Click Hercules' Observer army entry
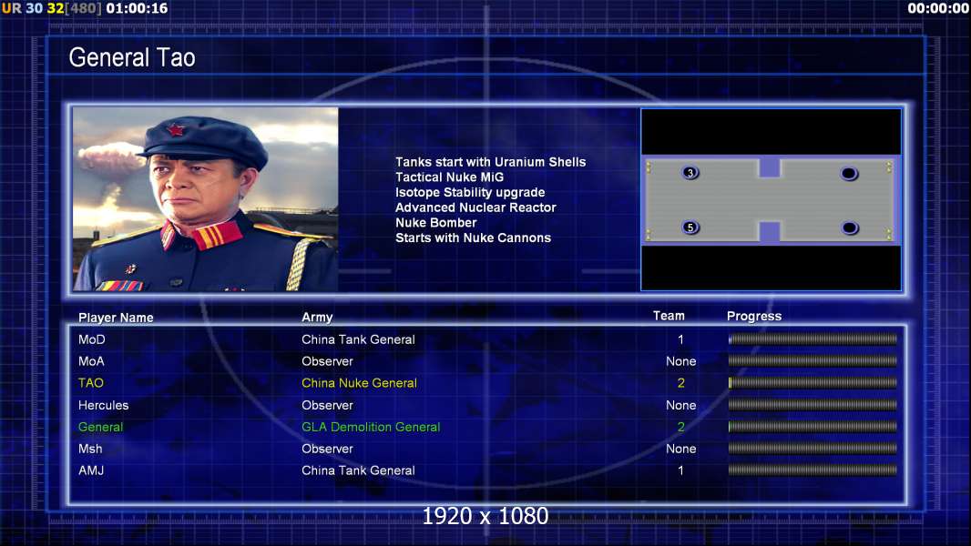This screenshot has height=546, width=971. point(327,405)
